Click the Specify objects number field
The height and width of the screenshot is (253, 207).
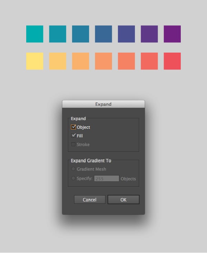(x=107, y=179)
